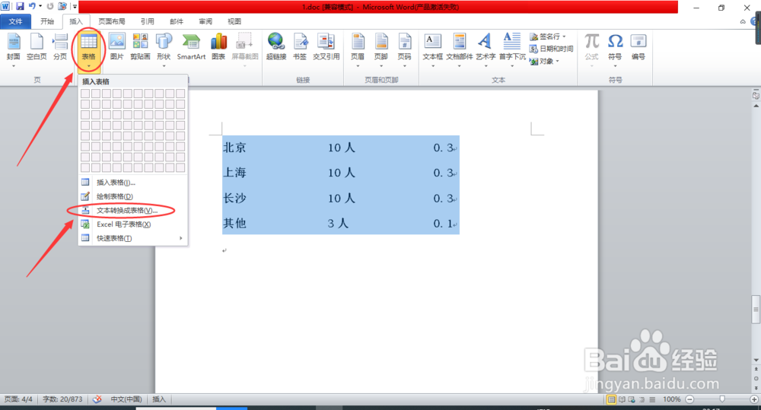Click the text 北京 in document
Viewport: 761px width, 410px height.
(x=235, y=148)
